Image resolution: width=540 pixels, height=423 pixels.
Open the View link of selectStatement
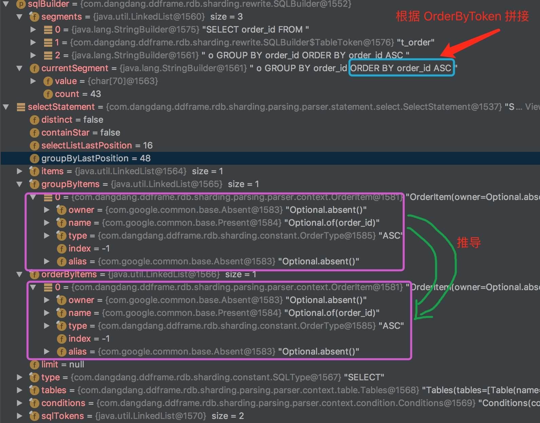[533, 107]
